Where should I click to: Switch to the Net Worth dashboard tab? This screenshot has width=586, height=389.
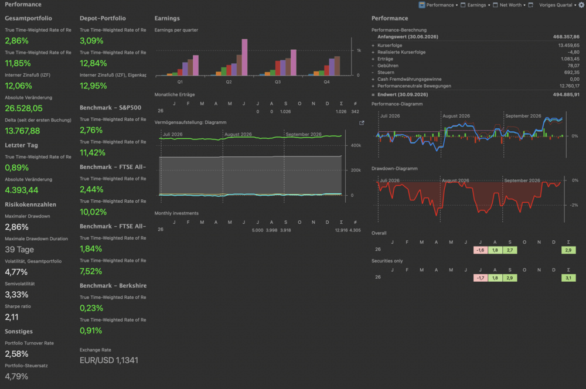pos(507,5)
